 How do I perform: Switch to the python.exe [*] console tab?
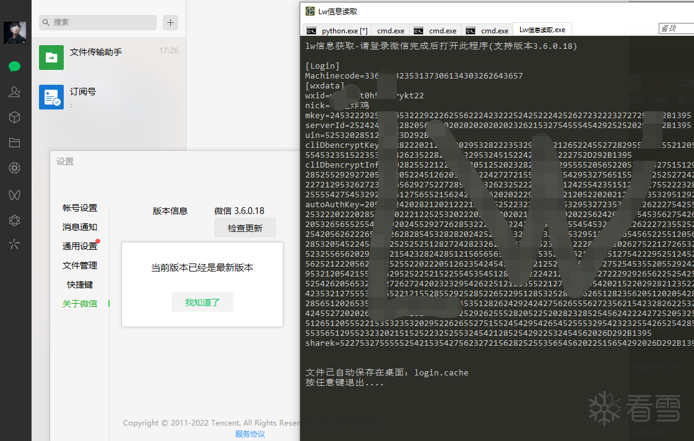[337, 30]
